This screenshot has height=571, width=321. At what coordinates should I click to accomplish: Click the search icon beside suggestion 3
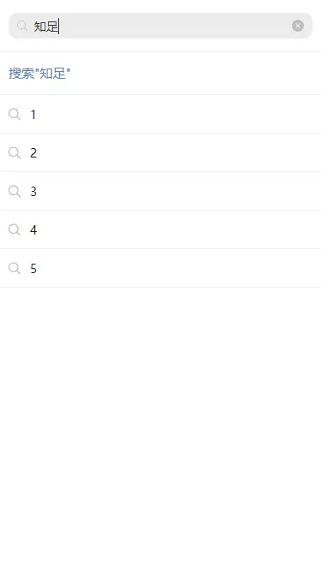15,191
